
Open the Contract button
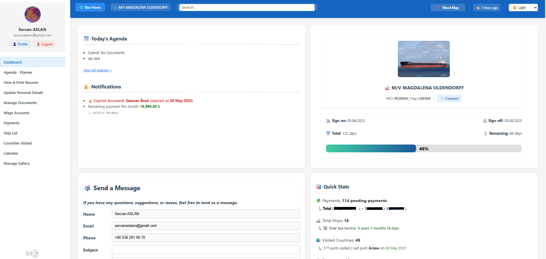[x=449, y=99]
